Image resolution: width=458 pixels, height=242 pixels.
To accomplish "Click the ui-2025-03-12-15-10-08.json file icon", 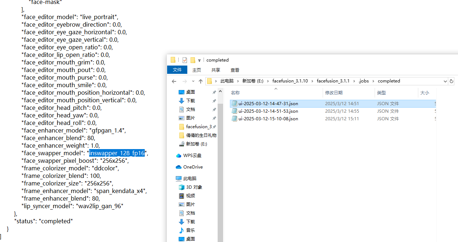I will coord(234,119).
